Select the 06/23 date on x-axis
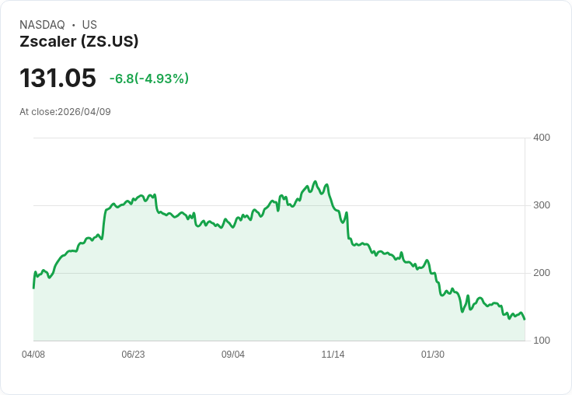 133,355
